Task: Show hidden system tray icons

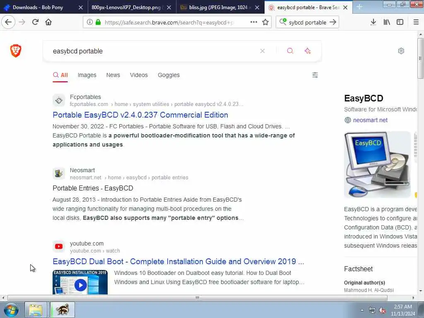Action: [362, 310]
